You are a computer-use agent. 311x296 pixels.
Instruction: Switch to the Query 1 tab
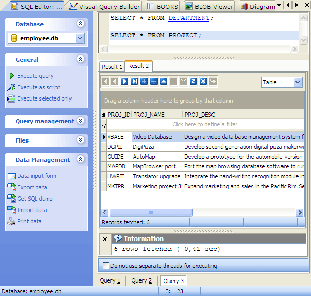click(110, 281)
